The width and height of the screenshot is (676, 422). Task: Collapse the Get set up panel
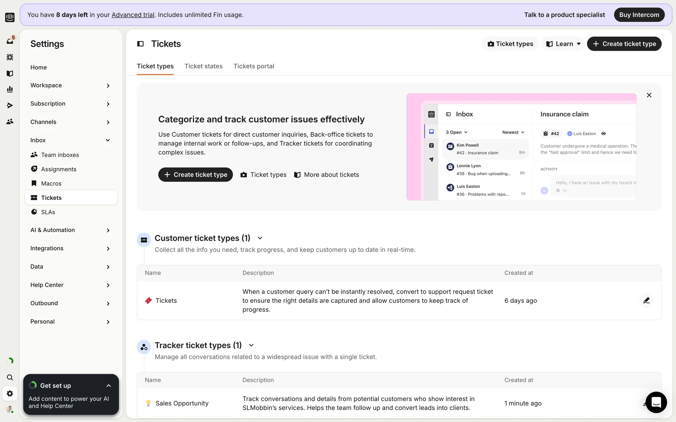coord(108,386)
